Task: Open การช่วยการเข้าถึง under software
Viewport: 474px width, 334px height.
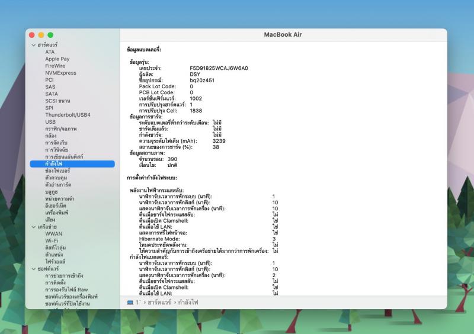Action: coord(64,275)
